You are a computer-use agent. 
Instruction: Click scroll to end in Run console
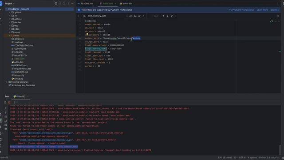point(6,120)
